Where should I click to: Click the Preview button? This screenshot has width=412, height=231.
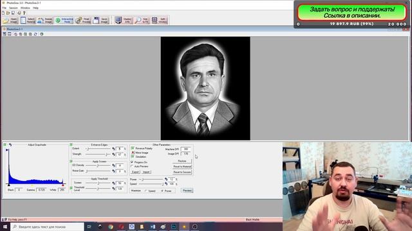(x=187, y=191)
